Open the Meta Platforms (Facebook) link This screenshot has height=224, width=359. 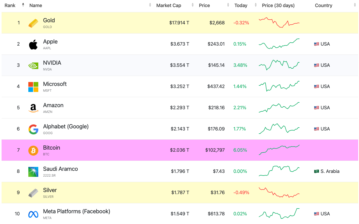coord(77,211)
